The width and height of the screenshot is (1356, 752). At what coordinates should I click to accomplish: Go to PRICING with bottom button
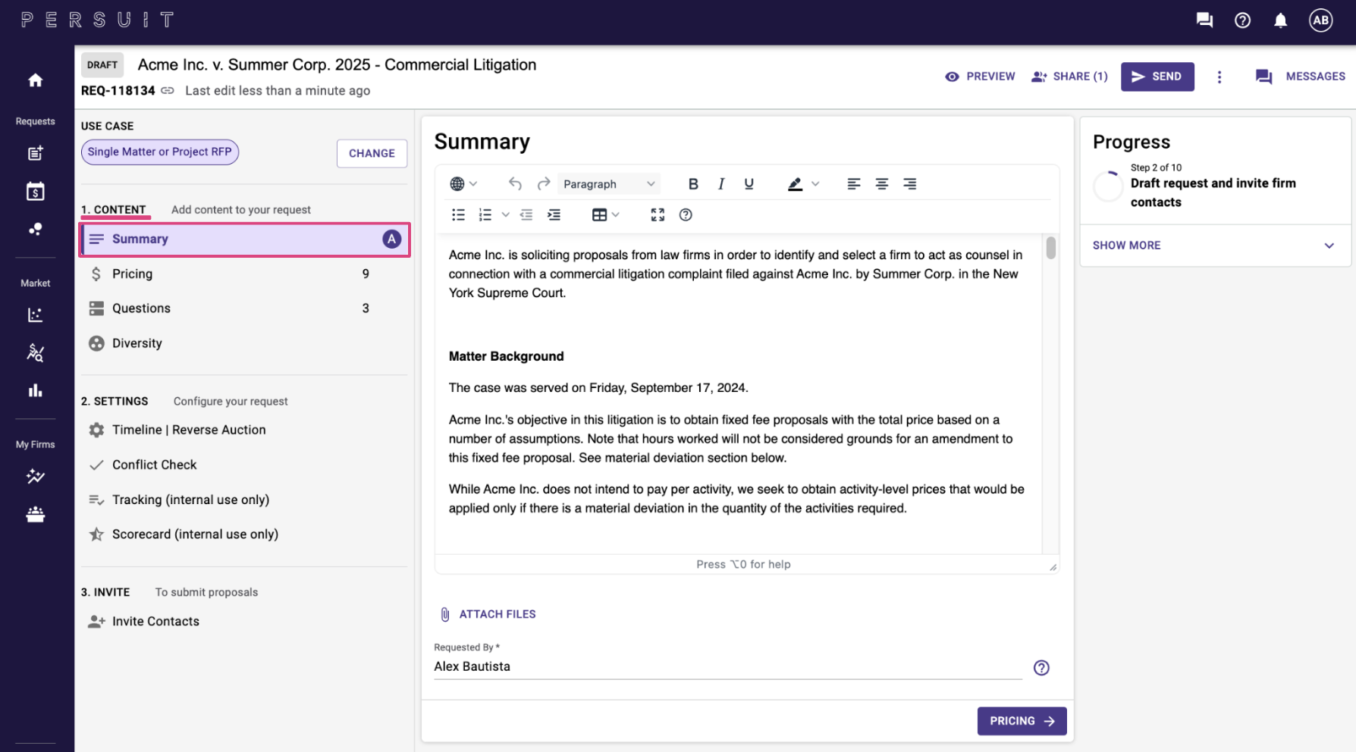1022,721
